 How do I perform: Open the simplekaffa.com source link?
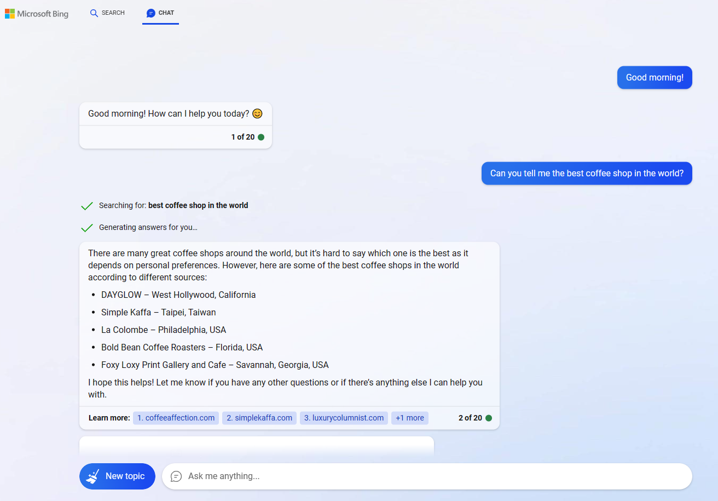click(x=259, y=418)
